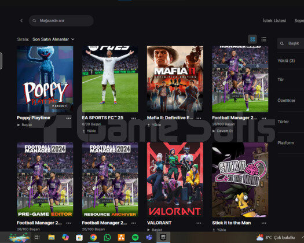Open Copilot from the taskbar
This screenshot has width=304, height=243.
point(65,237)
